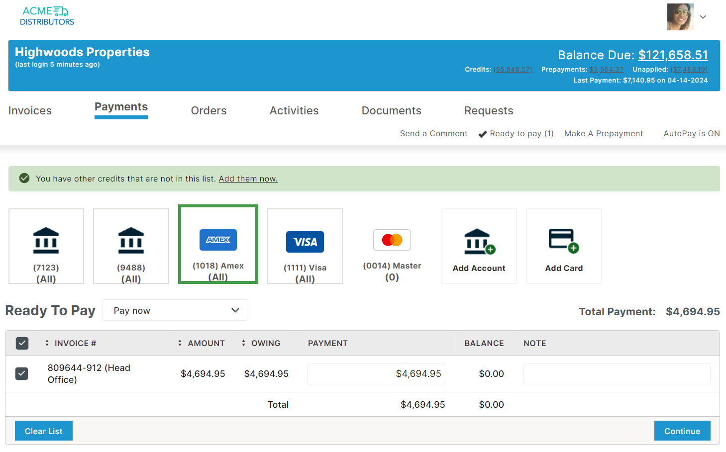The height and width of the screenshot is (452, 726).
Task: Open the Activities tab
Action: click(294, 110)
